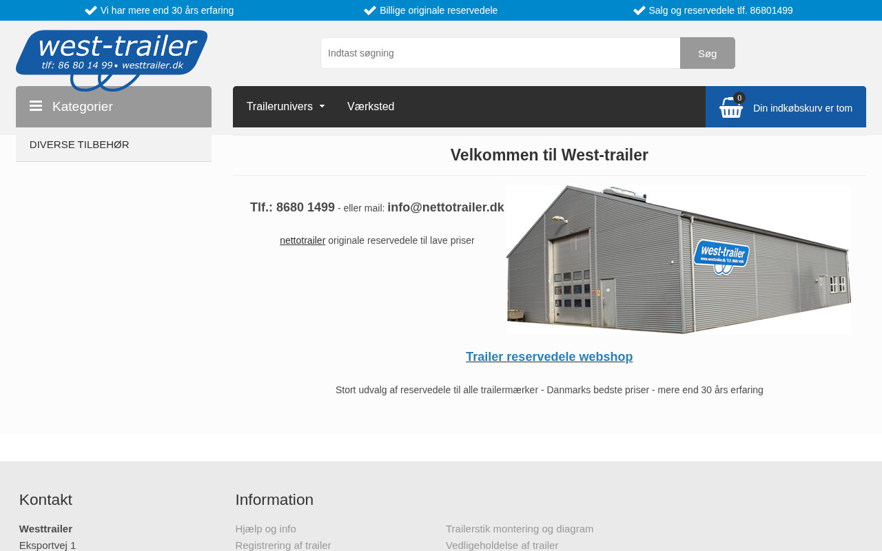Screen dimensions: 882x551
Task: Click the checkmark beside '30 års erfaring'
Action: (91, 10)
